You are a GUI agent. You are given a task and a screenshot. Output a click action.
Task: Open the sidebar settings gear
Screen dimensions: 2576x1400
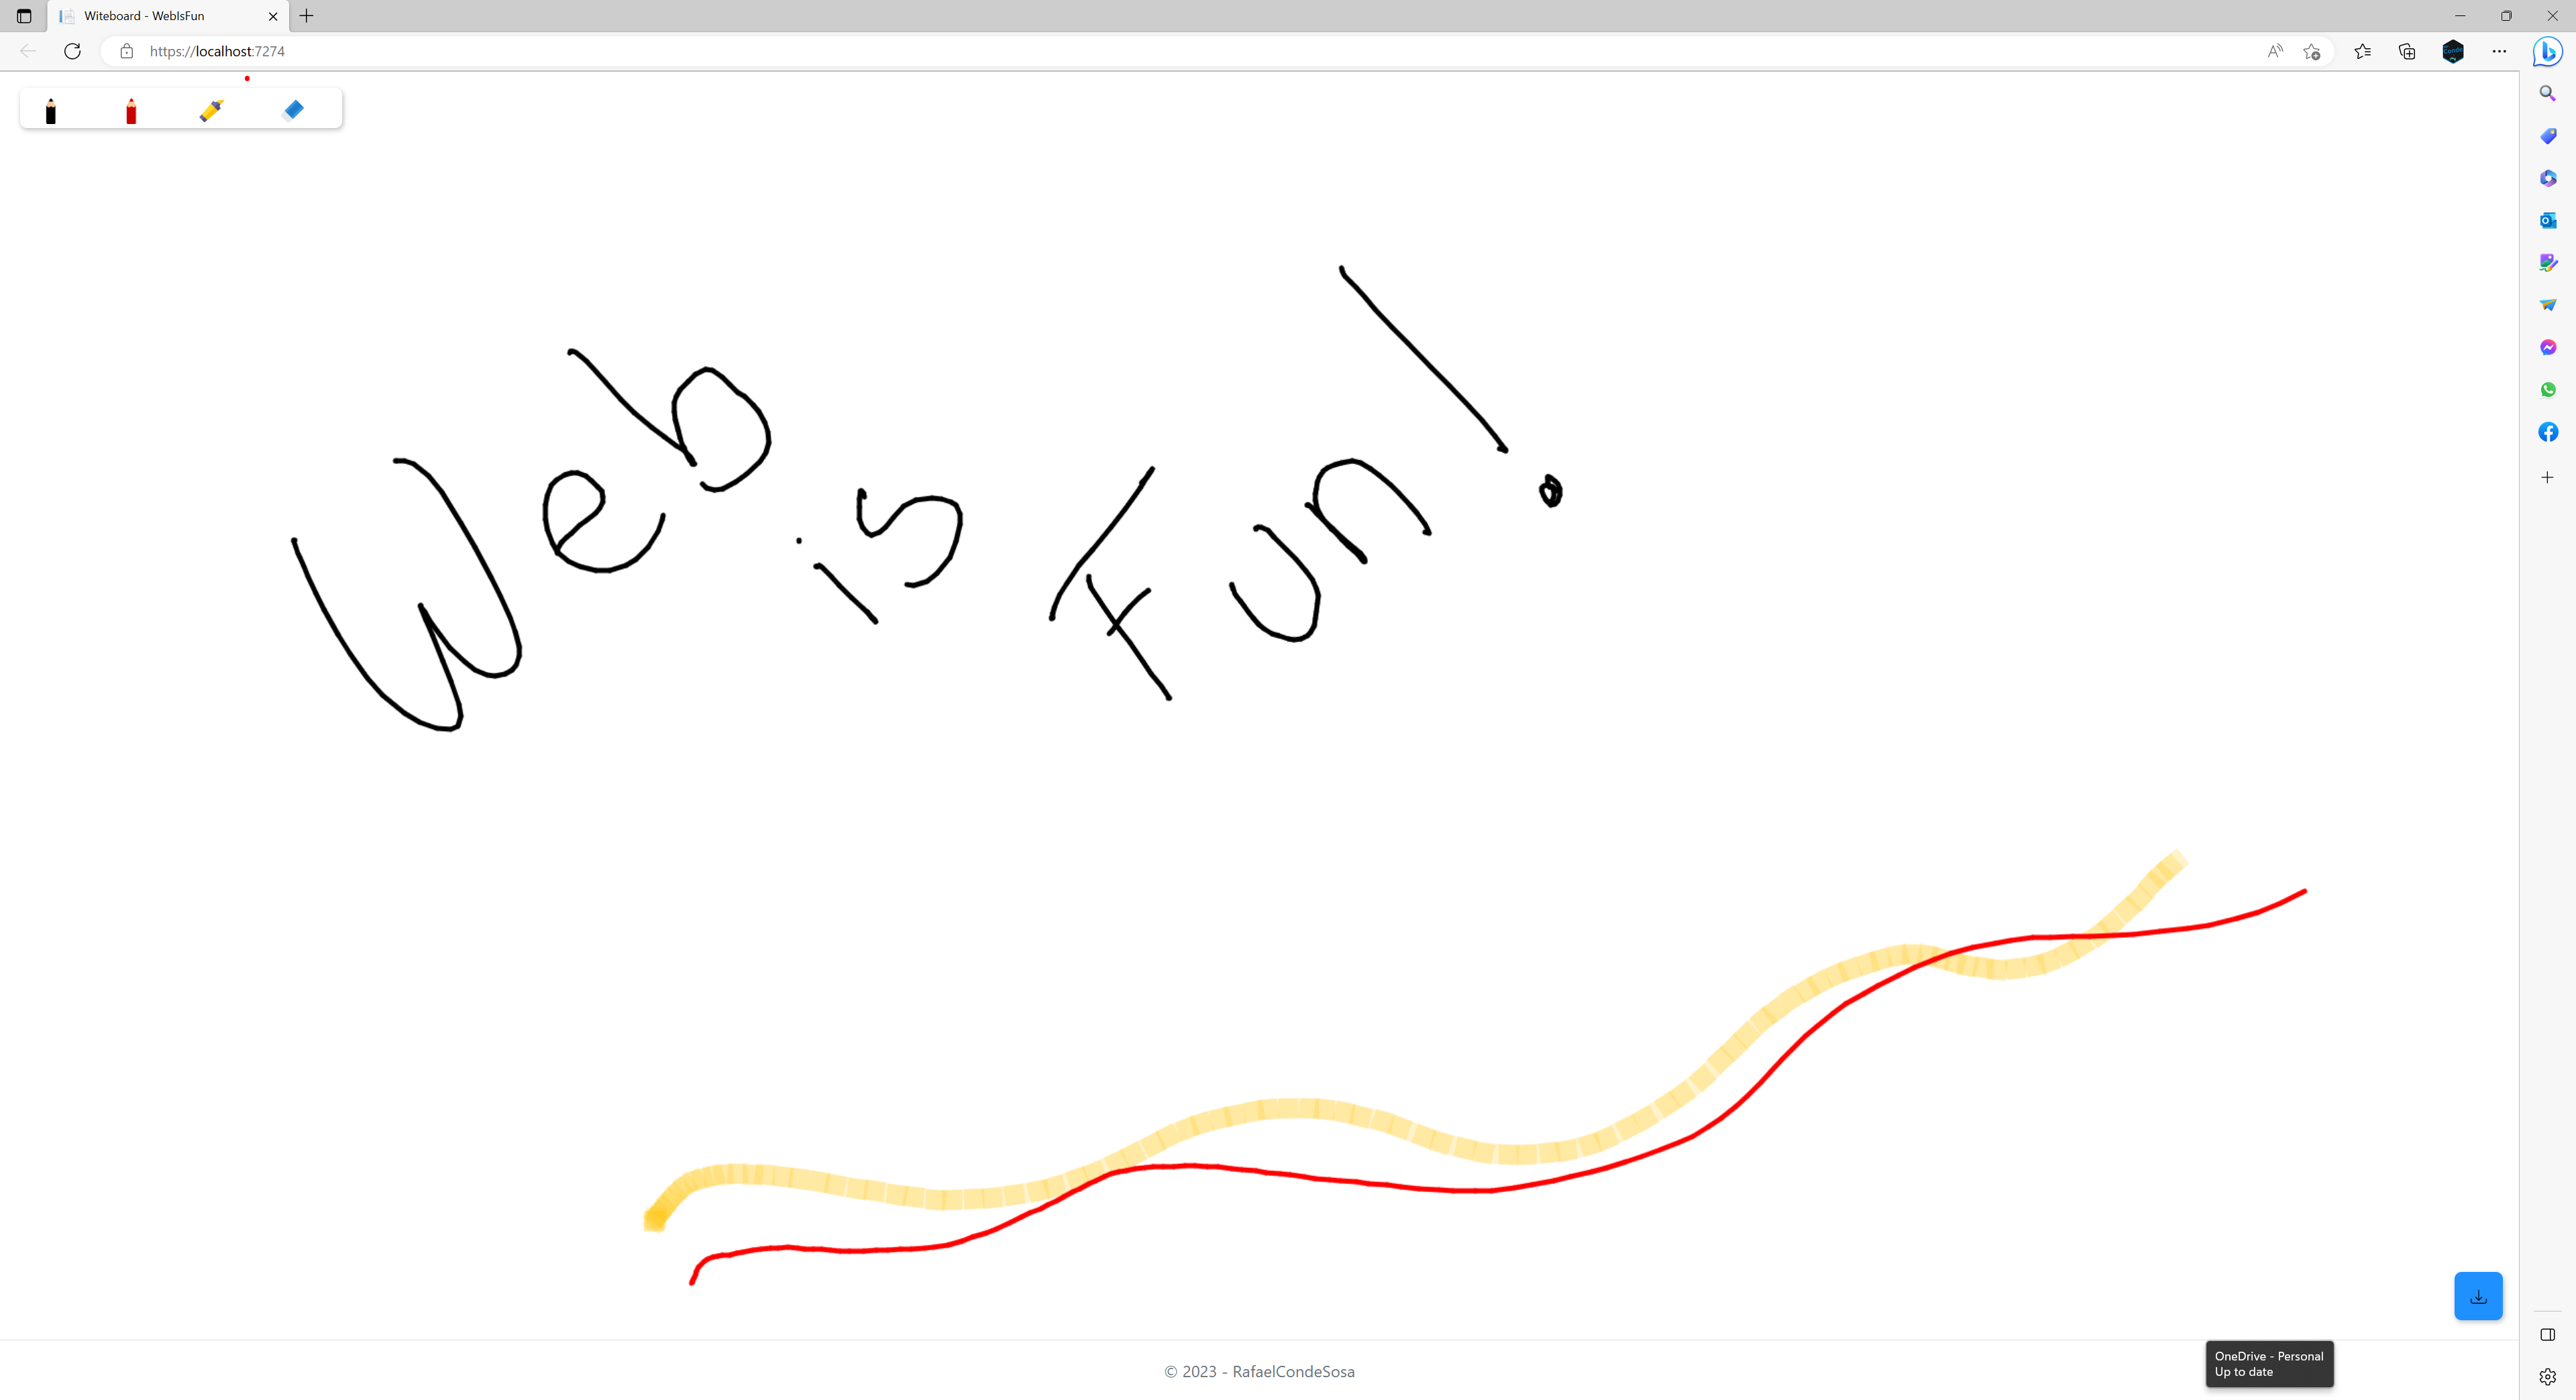tap(2547, 1377)
